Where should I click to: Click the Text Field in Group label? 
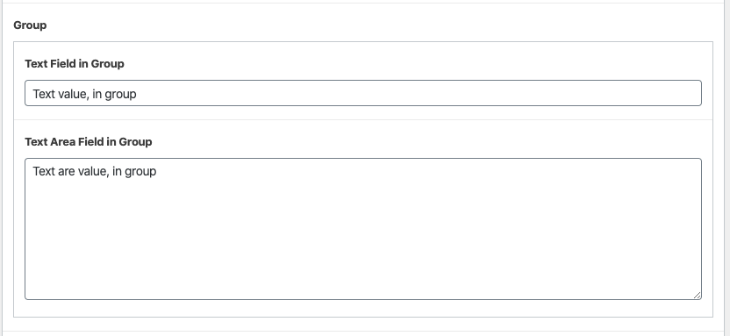75,64
